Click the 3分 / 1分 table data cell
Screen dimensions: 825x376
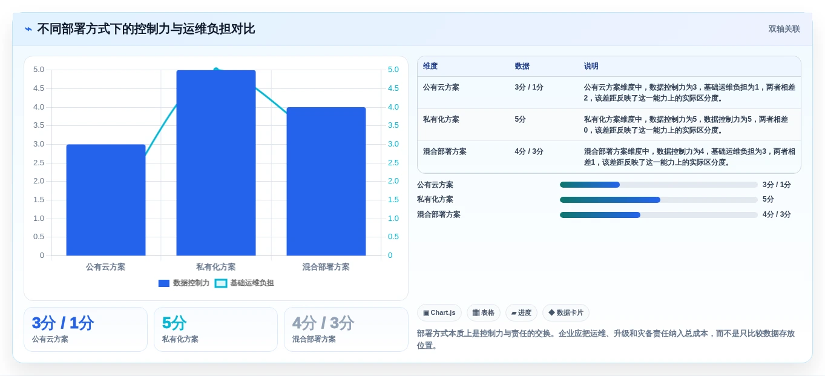click(x=529, y=87)
